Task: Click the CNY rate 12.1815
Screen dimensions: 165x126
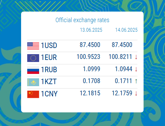Action: click(x=90, y=93)
